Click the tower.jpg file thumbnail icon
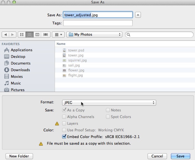The width and height of the screenshot is (195, 160). coord(64,55)
